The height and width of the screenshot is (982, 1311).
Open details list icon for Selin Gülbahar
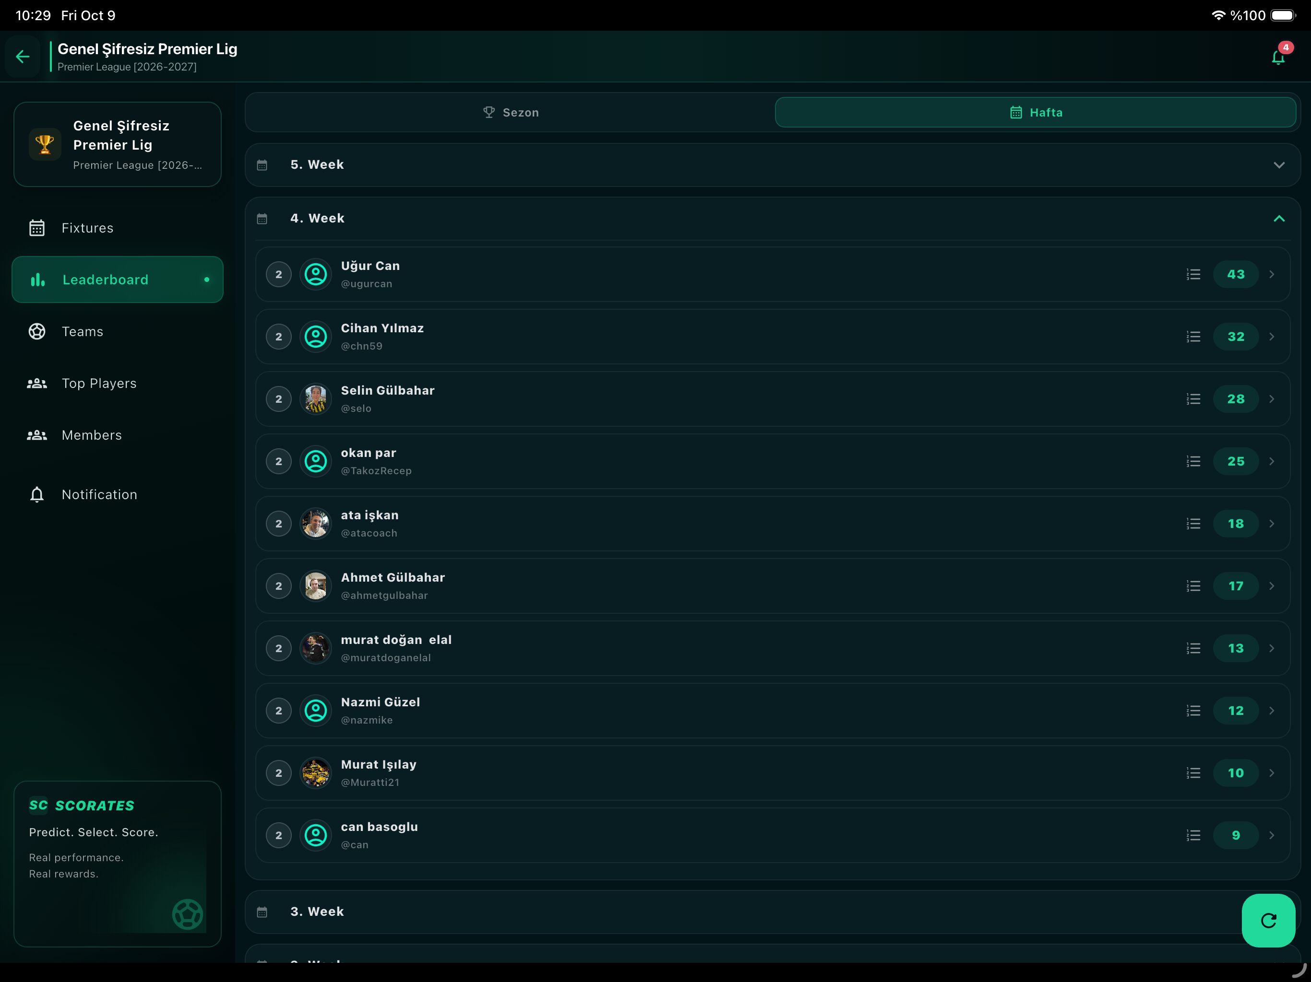pyautogui.click(x=1193, y=399)
